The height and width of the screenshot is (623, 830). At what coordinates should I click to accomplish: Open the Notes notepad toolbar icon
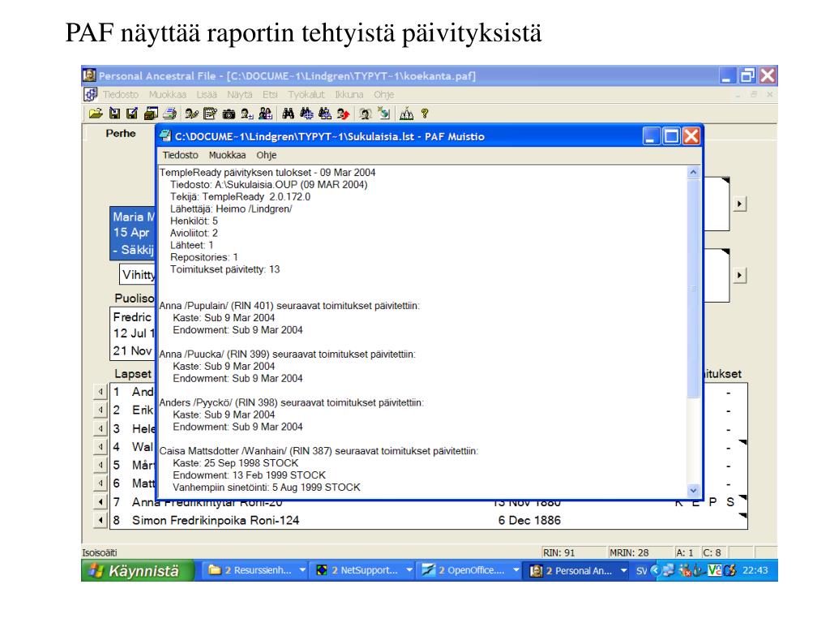point(210,114)
